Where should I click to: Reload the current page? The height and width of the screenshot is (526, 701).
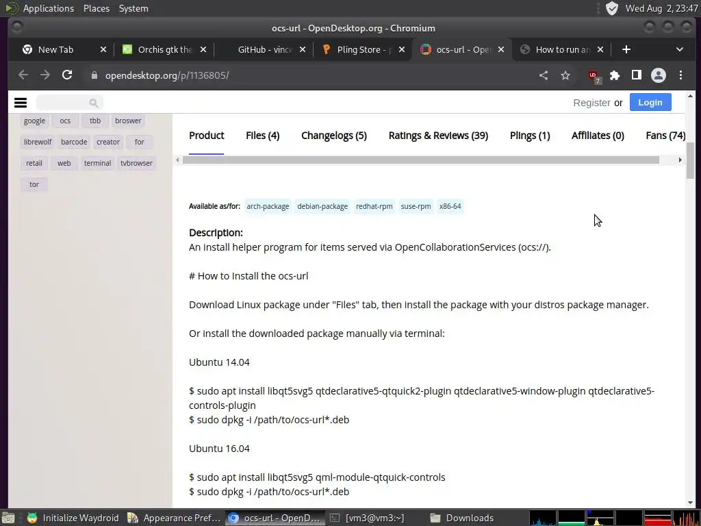coord(67,75)
